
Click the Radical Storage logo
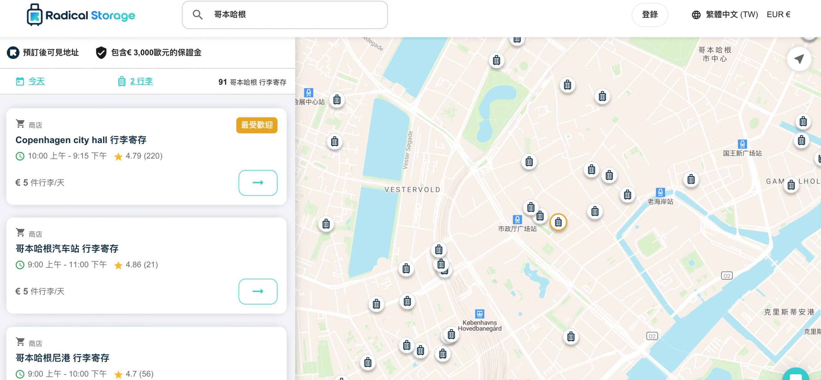81,15
